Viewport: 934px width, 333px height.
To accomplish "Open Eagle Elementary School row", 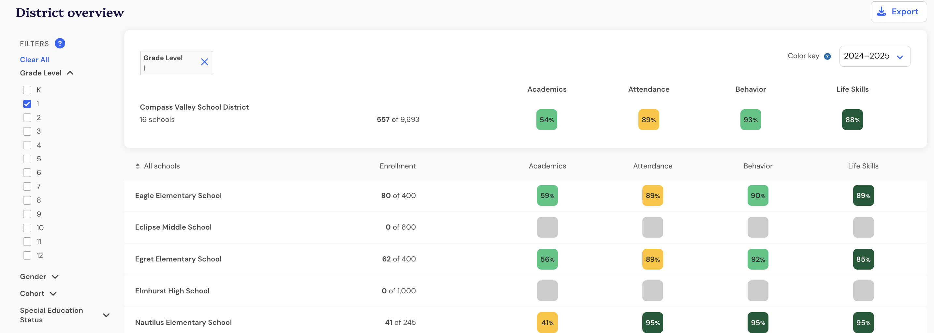I will tap(525, 195).
